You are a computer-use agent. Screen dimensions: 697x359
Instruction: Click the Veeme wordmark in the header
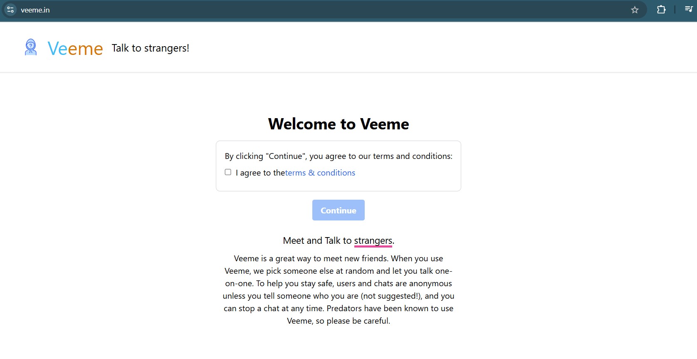pos(75,48)
